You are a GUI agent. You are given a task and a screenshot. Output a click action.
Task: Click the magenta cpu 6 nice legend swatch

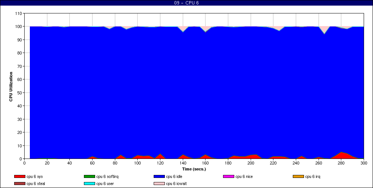(229, 176)
